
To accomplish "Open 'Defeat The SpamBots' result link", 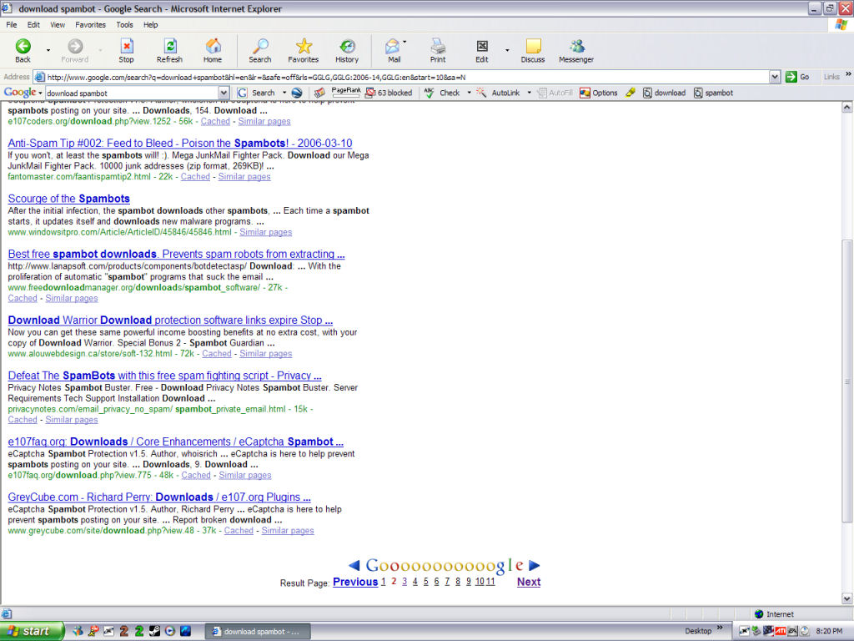I will pyautogui.click(x=164, y=376).
